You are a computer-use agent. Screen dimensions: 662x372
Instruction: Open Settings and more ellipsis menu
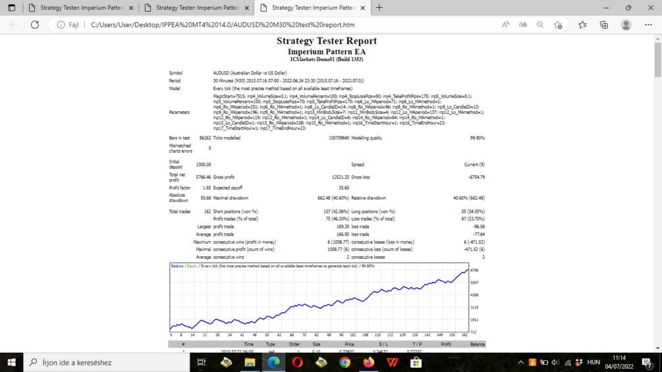(x=648, y=25)
